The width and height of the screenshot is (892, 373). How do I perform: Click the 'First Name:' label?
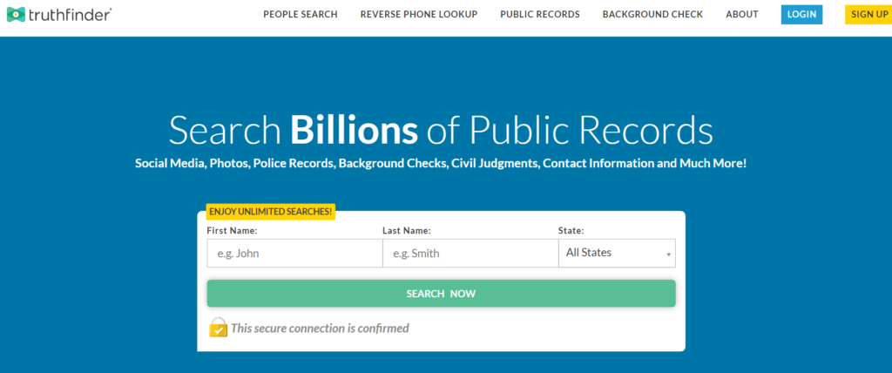tap(232, 231)
